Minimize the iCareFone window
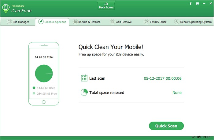 (204, 4)
